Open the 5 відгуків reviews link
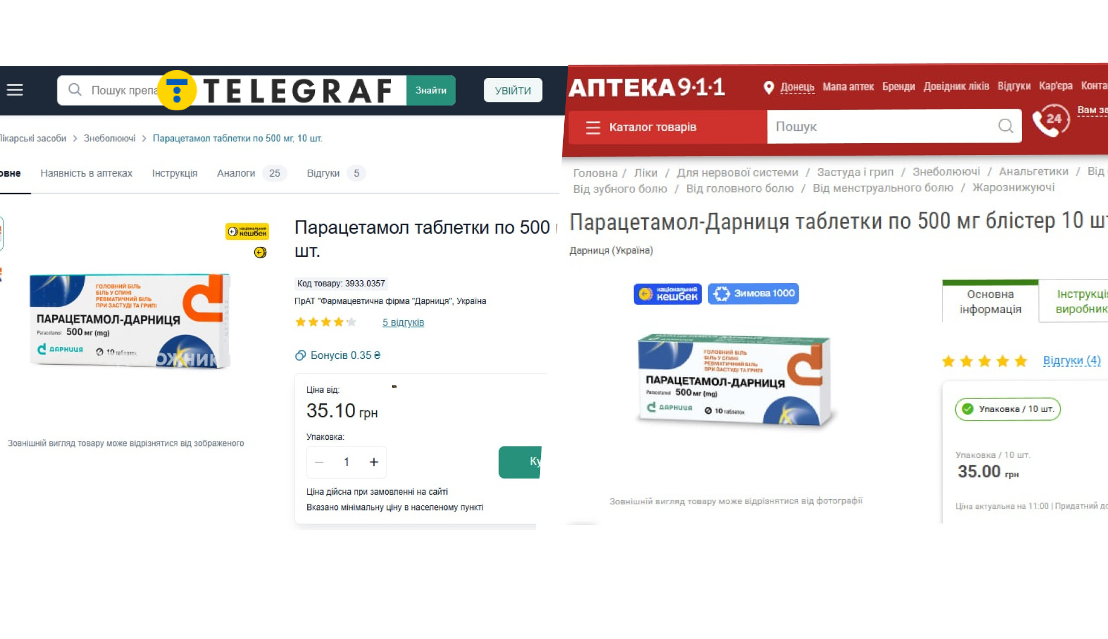 pos(403,323)
